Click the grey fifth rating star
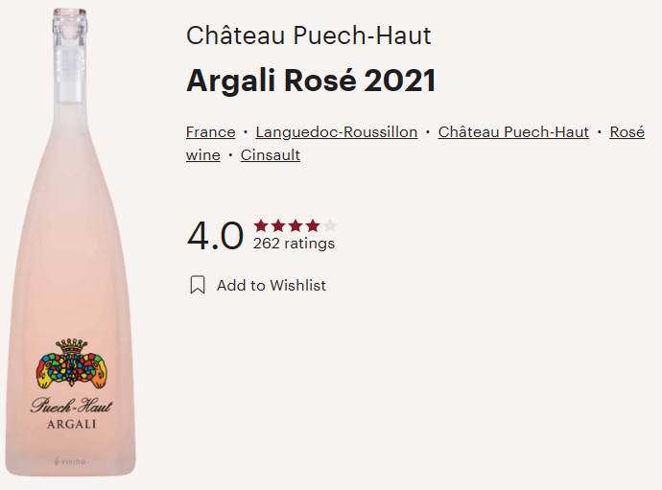The width and height of the screenshot is (662, 490). (x=330, y=225)
